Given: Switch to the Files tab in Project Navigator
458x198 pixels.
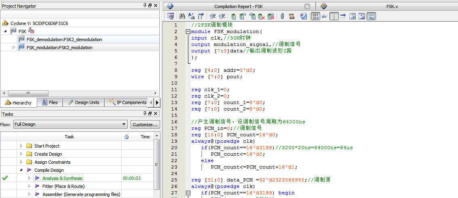Looking at the screenshot, I should click(49, 102).
